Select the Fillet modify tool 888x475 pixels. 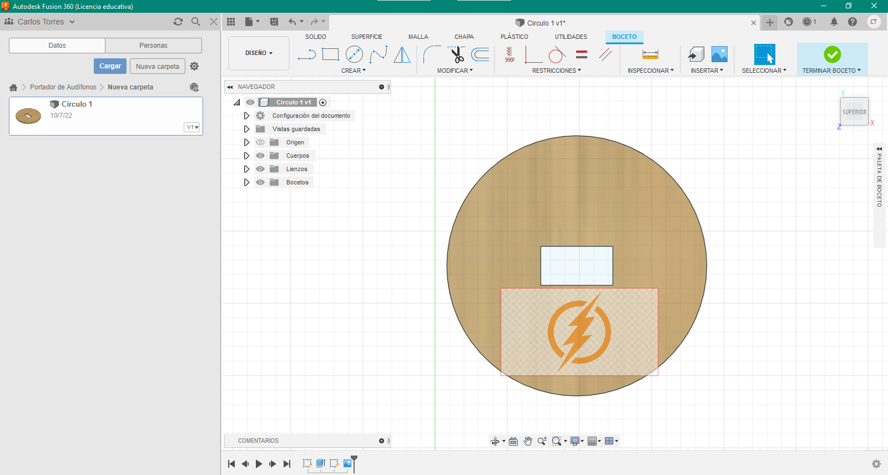point(432,54)
